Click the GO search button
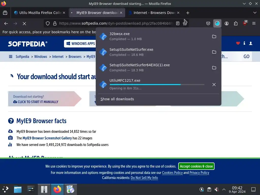 (246, 57)
